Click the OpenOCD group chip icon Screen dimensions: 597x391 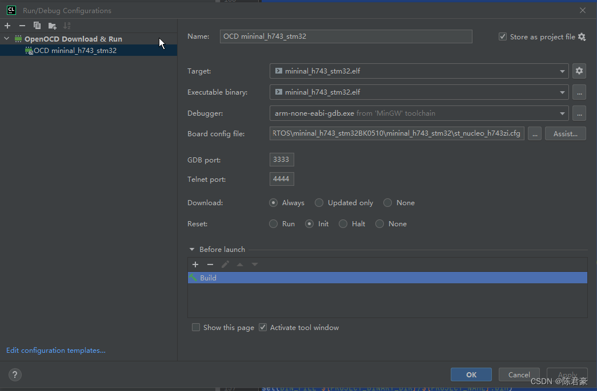[18, 39]
